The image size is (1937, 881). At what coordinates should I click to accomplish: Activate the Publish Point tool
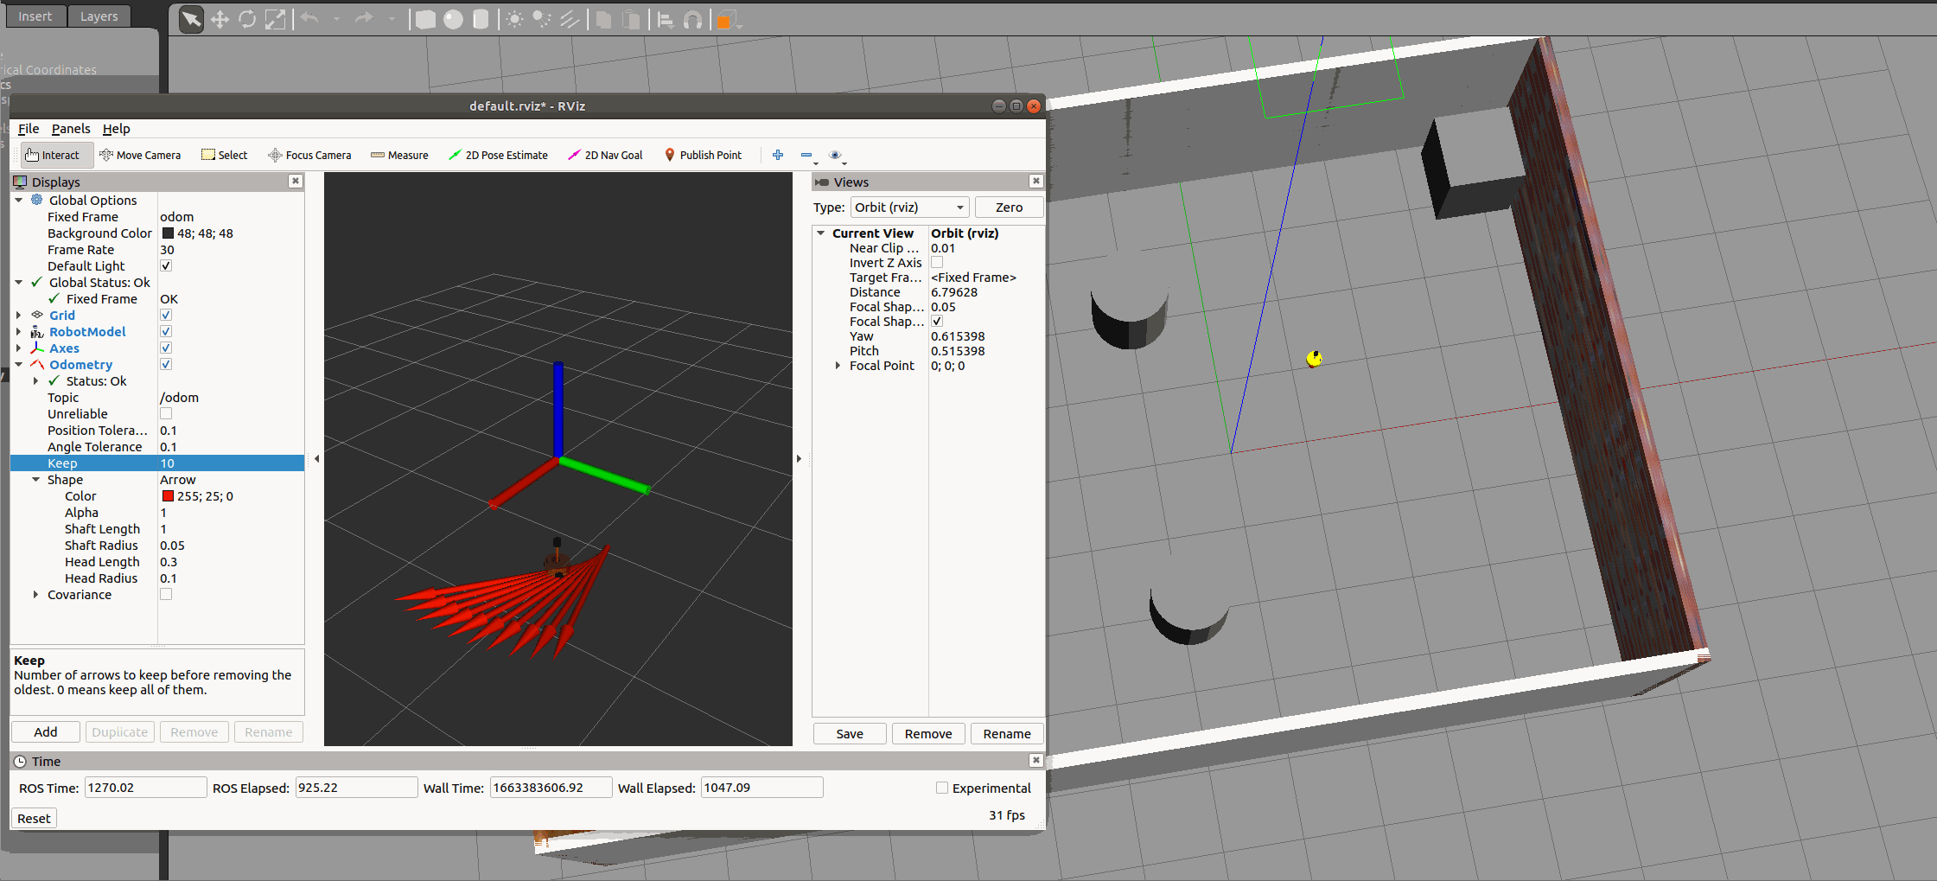(x=703, y=155)
